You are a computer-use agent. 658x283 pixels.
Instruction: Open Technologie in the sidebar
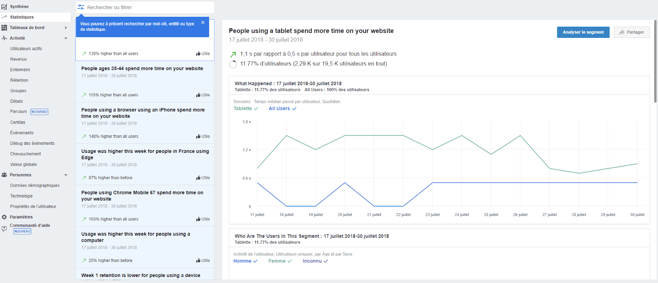pyautogui.click(x=21, y=196)
